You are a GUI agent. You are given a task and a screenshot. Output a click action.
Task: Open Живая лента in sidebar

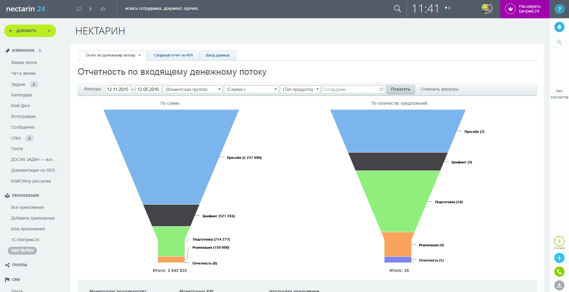pyautogui.click(x=24, y=63)
